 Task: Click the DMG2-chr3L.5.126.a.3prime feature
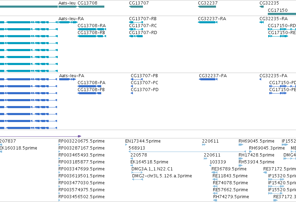tap(138, 179)
